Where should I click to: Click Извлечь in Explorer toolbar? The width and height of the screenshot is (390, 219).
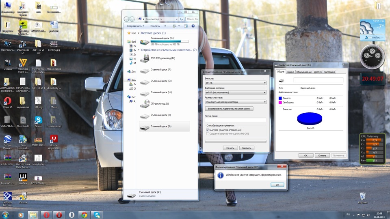pos(155,26)
